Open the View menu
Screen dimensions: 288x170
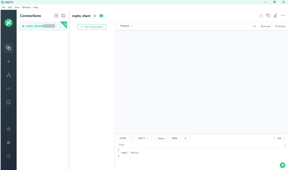[17, 7]
